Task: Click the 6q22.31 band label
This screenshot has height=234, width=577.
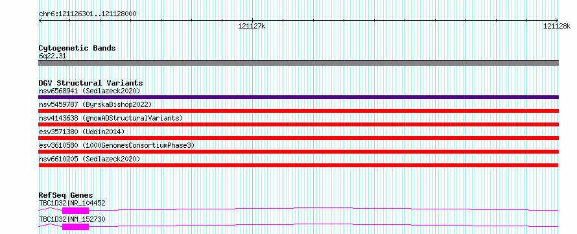Action: [x=53, y=56]
